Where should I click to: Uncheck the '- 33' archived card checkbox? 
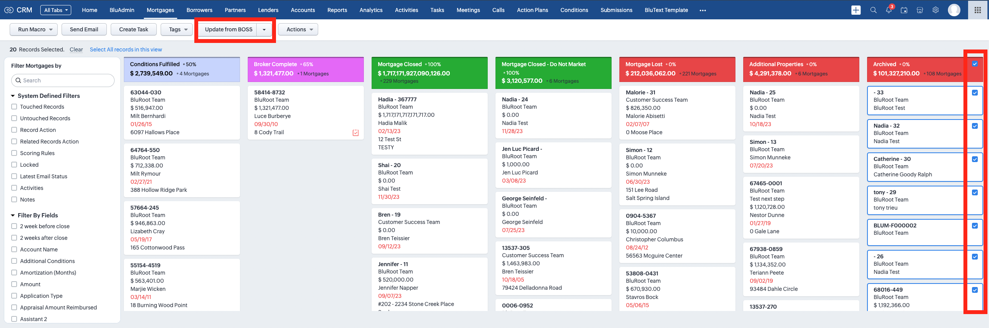point(975,92)
